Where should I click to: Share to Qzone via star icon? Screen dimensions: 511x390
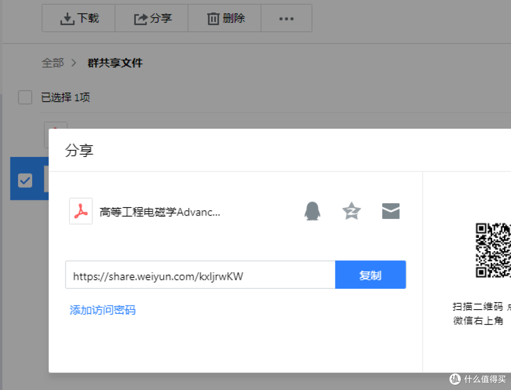pyautogui.click(x=352, y=211)
